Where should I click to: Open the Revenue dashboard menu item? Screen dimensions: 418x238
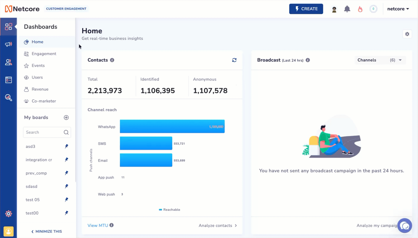point(40,89)
